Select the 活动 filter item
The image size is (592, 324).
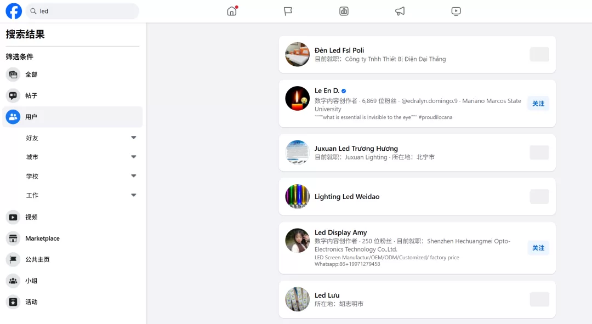pos(72,302)
